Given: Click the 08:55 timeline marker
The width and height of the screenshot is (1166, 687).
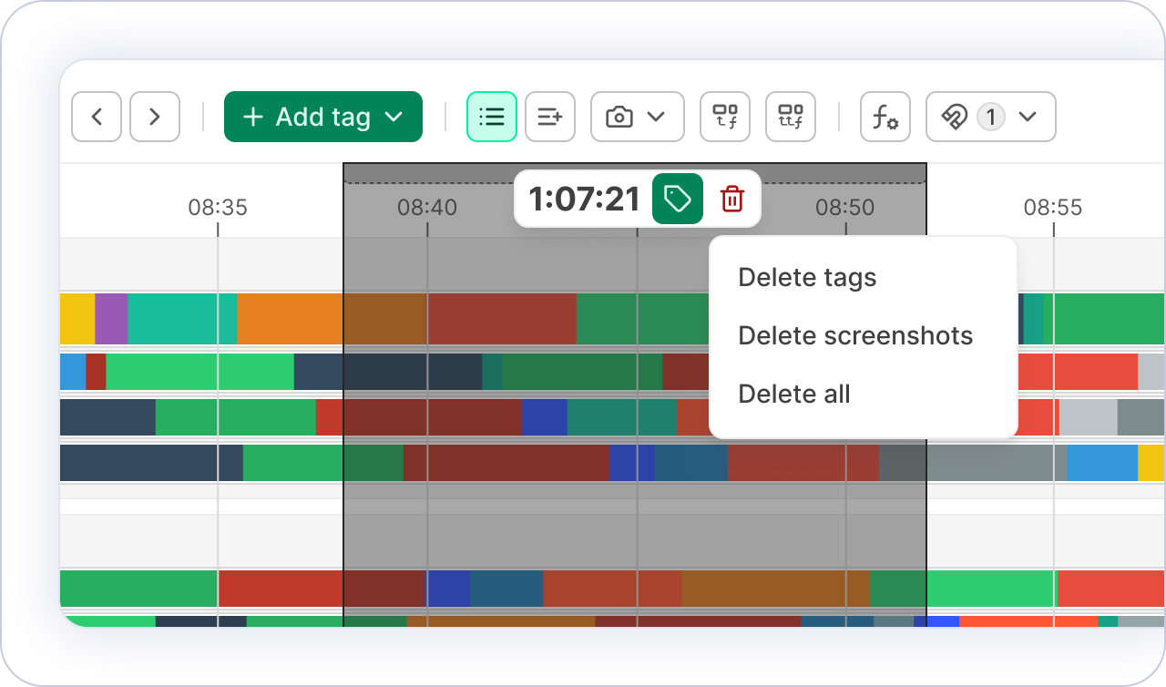Looking at the screenshot, I should click(x=1053, y=208).
